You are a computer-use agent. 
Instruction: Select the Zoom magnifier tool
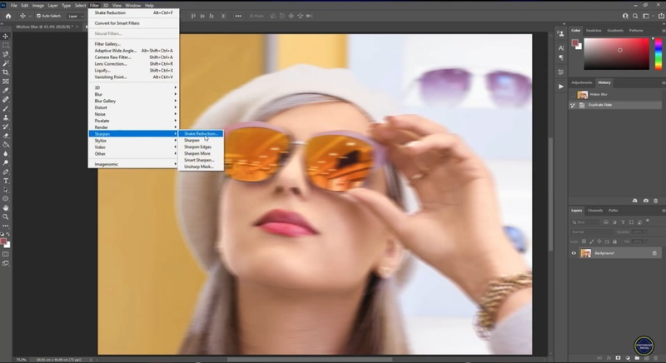6,216
